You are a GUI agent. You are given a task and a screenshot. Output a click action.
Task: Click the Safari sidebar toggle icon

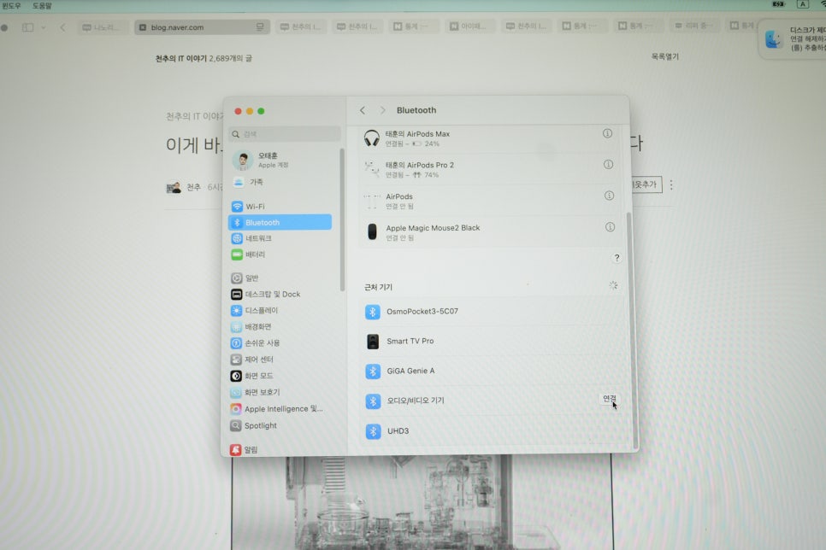(28, 27)
